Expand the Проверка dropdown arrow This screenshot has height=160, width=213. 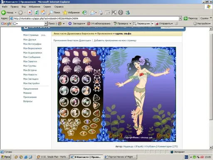point(130,24)
